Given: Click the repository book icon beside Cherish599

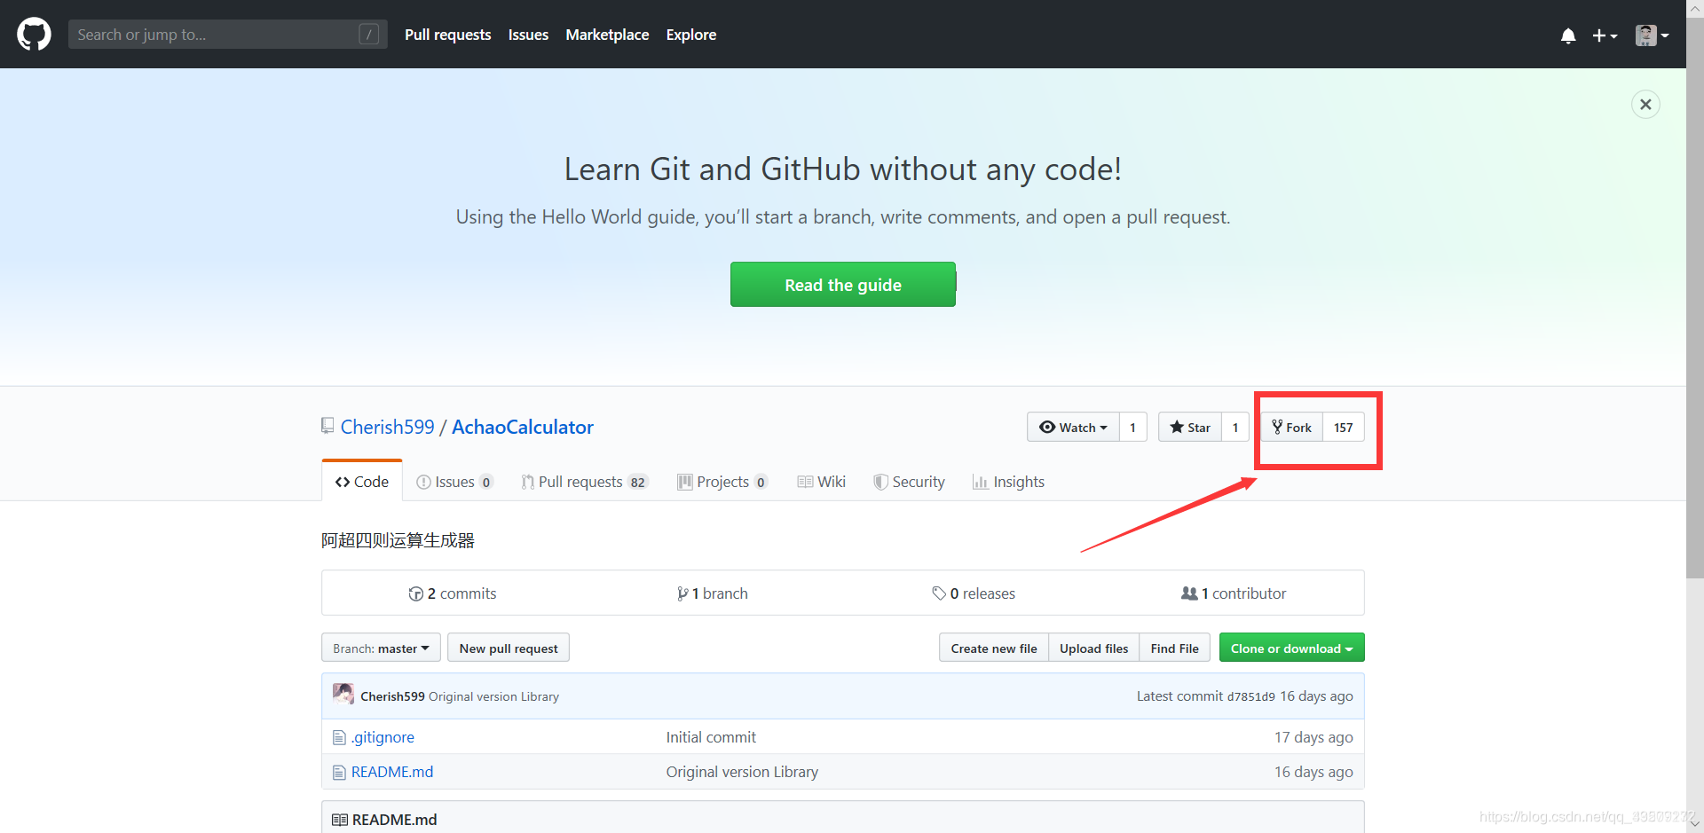Looking at the screenshot, I should [x=327, y=427].
